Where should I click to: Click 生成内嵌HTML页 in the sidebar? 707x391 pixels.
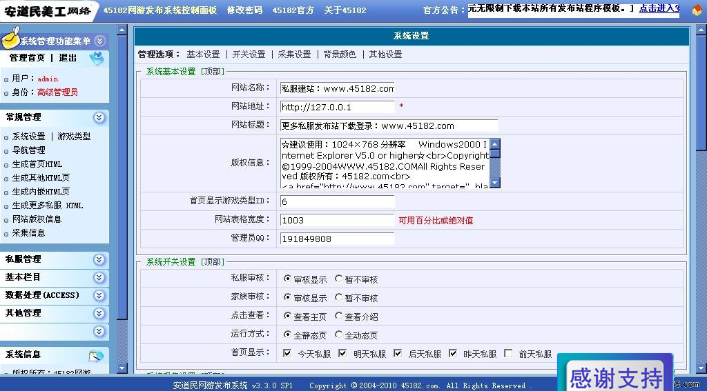41,192
